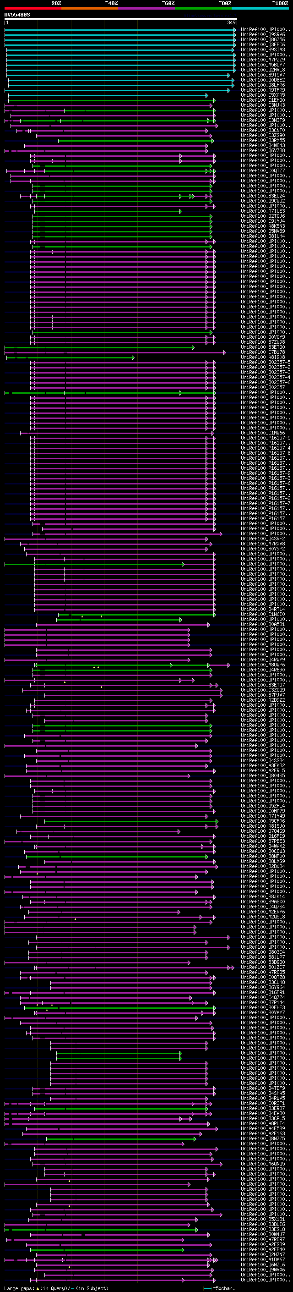This screenshot has height=1292, width=293.
Task: Open hit UniRef100_B3EU24
Action: coord(263,196)
